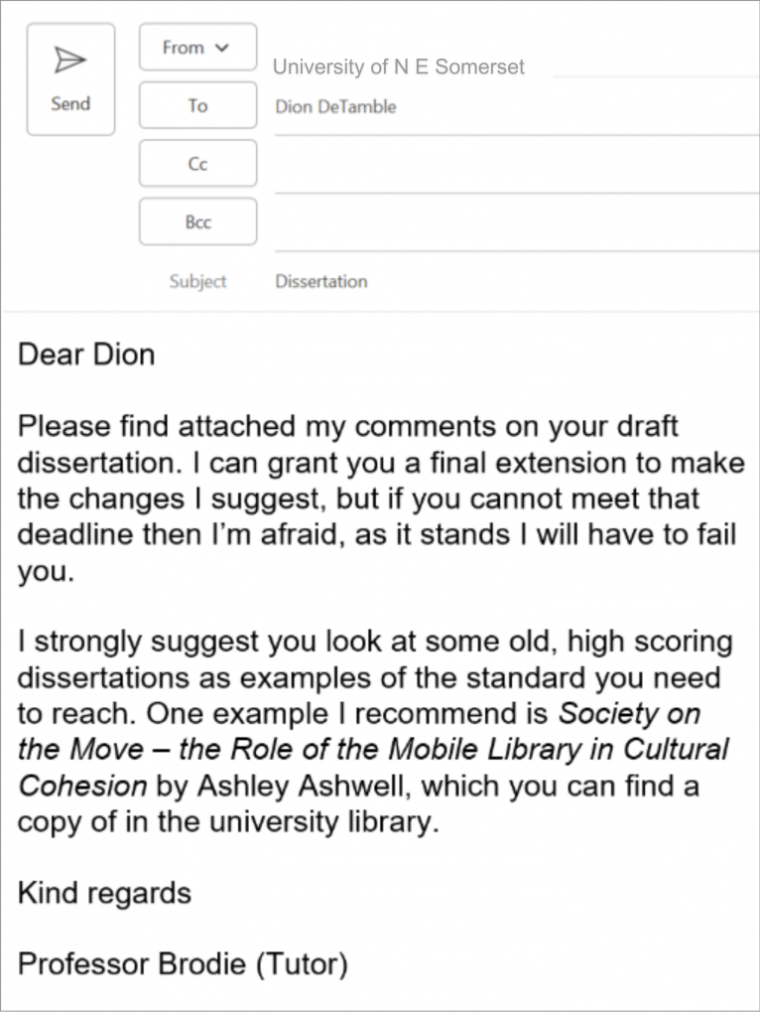Place cursor on the "Dear Dion" greeting
The image size is (760, 1017).
click(x=86, y=355)
